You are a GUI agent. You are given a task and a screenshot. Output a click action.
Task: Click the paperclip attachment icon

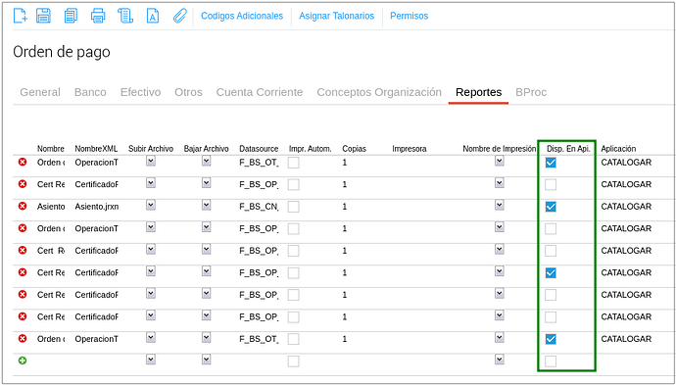(x=180, y=16)
